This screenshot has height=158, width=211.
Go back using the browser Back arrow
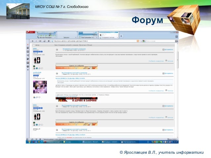tap(32, 41)
